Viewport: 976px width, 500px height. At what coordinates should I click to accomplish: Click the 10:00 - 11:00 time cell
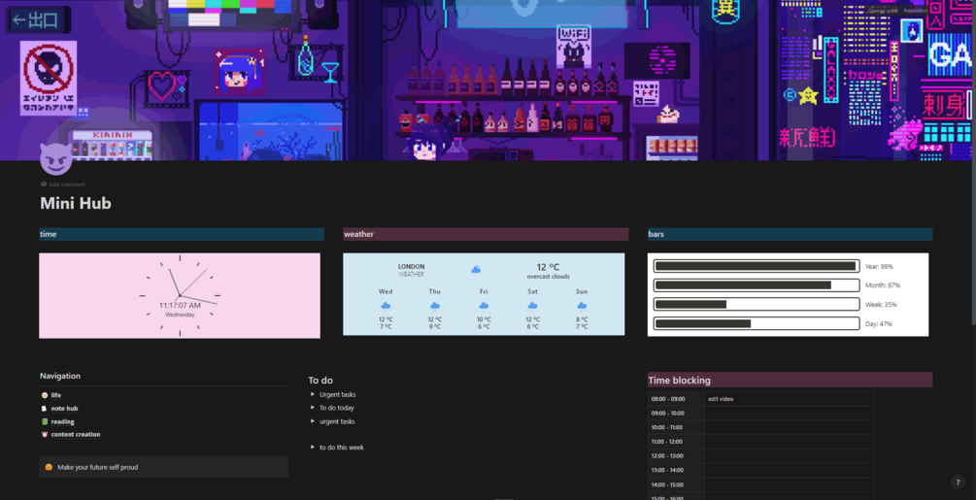pos(676,427)
